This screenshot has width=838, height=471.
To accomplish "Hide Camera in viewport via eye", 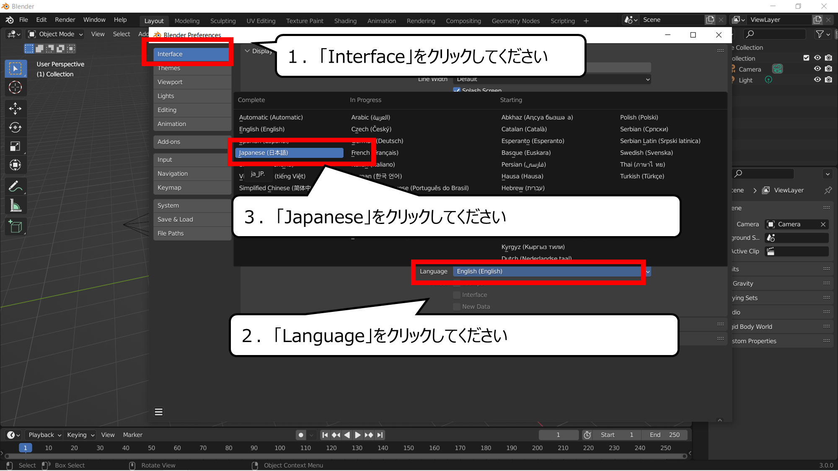I will pos(817,69).
